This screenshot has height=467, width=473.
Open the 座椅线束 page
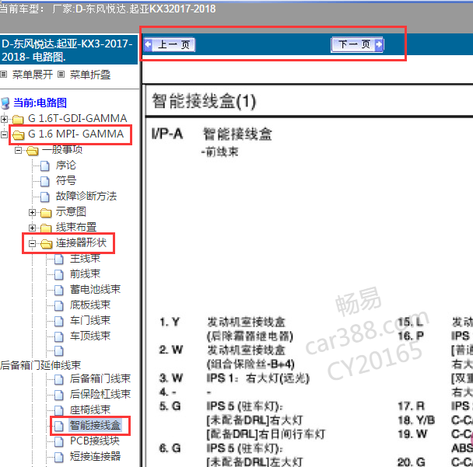click(x=90, y=409)
